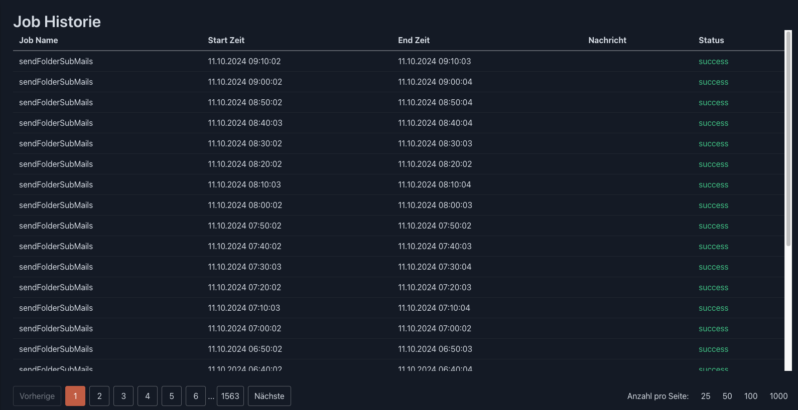Select start time 11.10.2024 06:50:02

pyautogui.click(x=245, y=349)
